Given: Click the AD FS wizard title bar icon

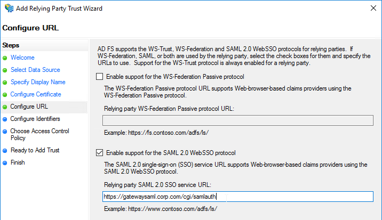Looking at the screenshot, I should [x=9, y=9].
